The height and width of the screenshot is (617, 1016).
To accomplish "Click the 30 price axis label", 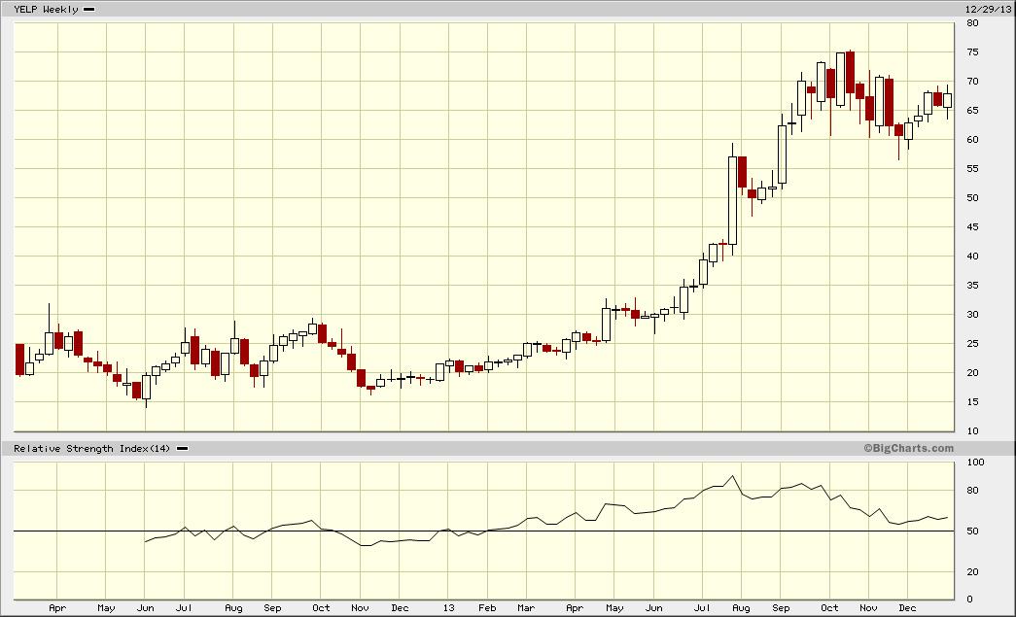I will coord(972,314).
